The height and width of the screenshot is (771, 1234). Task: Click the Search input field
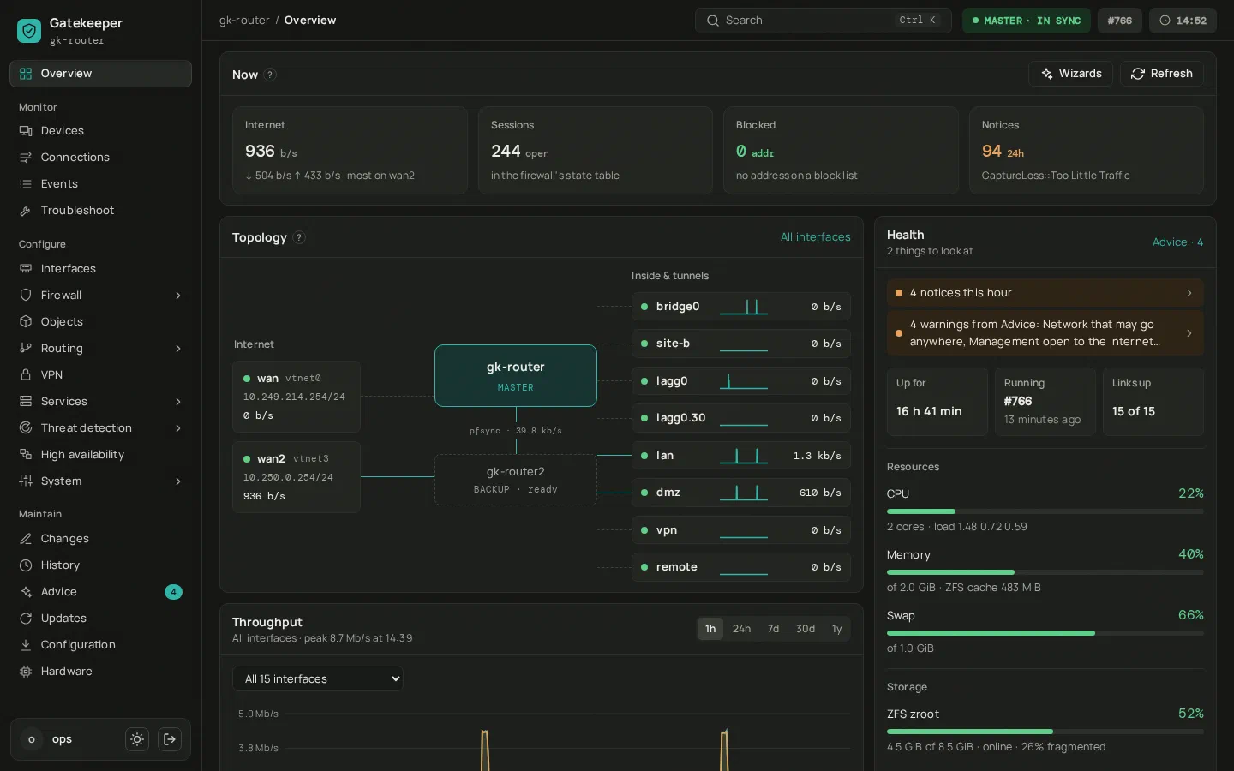point(824,21)
